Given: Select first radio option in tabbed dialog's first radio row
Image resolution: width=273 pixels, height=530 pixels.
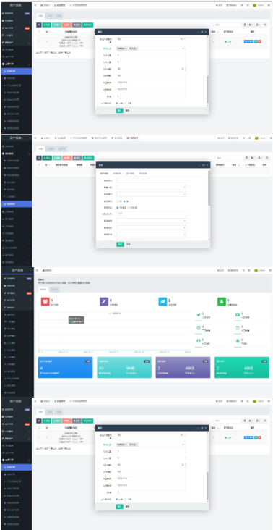Looking at the screenshot, I should coord(118,201).
